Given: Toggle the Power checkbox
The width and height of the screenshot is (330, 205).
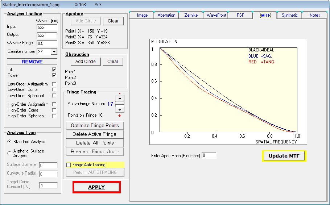Looking at the screenshot, I should tap(54, 75).
